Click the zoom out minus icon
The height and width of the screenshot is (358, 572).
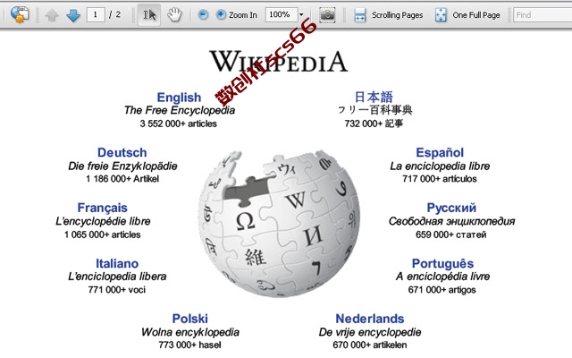pyautogui.click(x=203, y=14)
